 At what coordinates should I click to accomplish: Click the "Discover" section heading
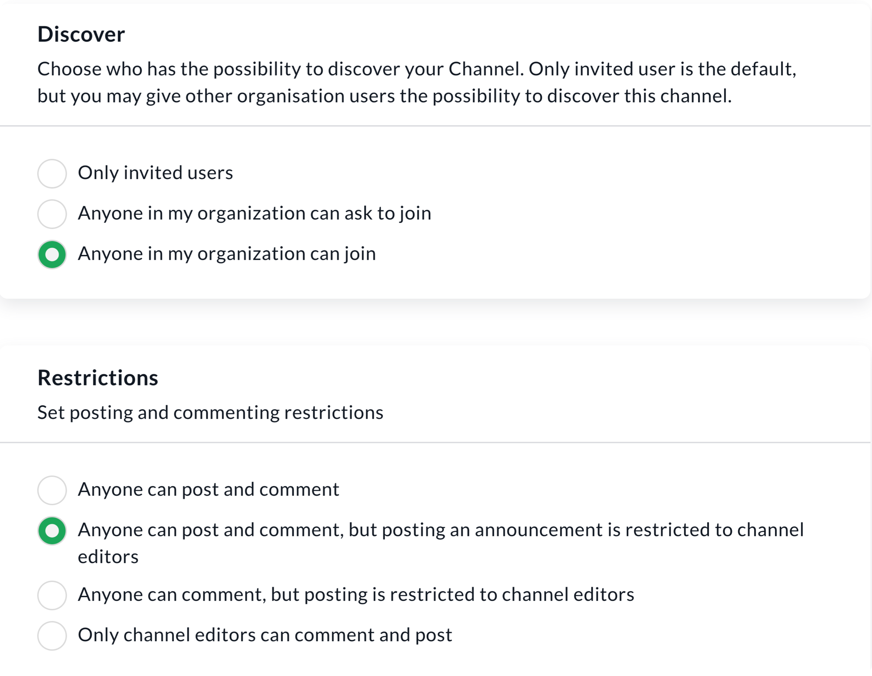click(x=81, y=35)
